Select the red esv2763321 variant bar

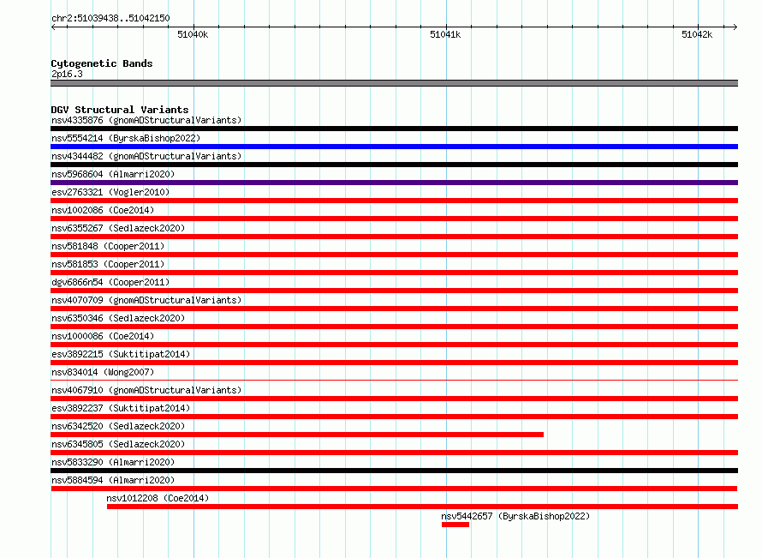tap(394, 201)
